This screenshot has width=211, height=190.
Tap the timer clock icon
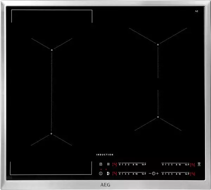tap(153, 173)
